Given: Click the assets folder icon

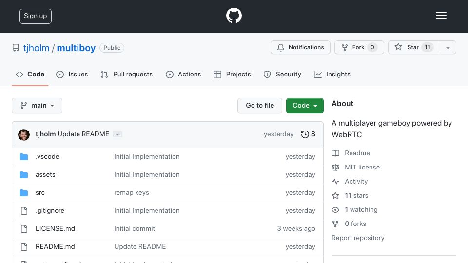Looking at the screenshot, I should 24,175.
